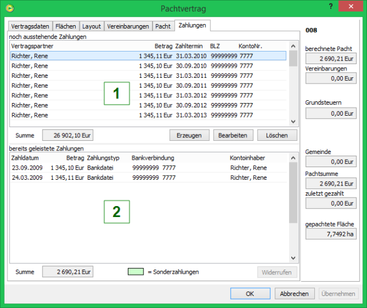This screenshot has height=308, width=367.
Task: Click the Bankverbindung column header
Action: [x=153, y=158]
